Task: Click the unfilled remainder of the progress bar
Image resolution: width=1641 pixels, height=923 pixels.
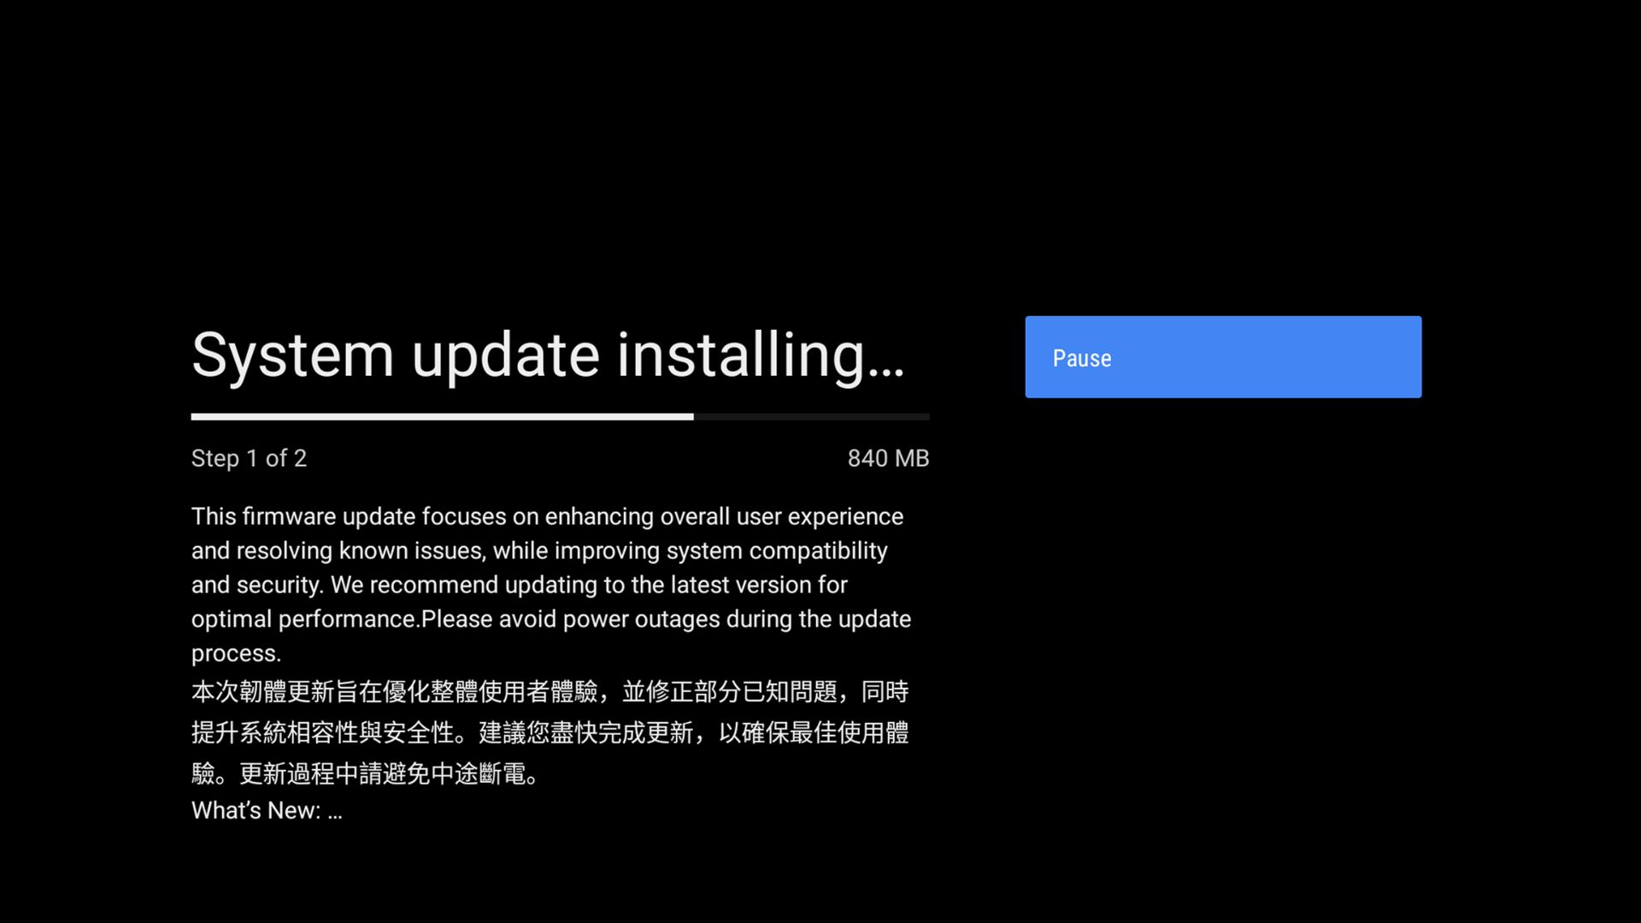Action: (x=811, y=417)
